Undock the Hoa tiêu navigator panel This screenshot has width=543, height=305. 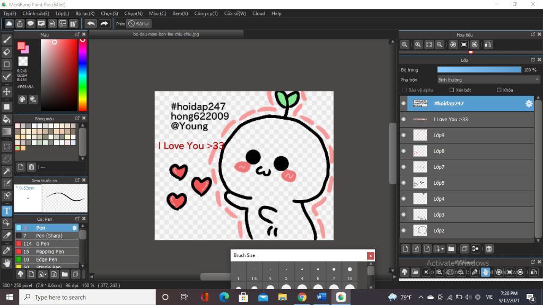tap(532, 34)
